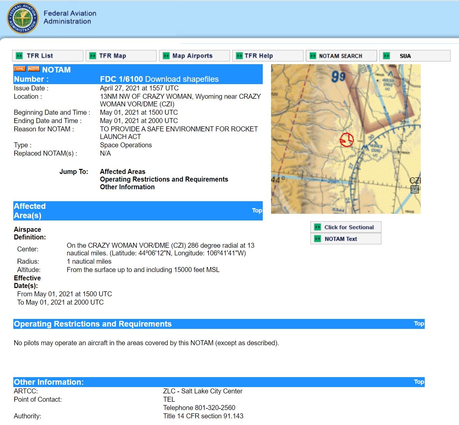Click the green arrow icon beside TFR List
The height and width of the screenshot is (425, 459).
(19, 56)
